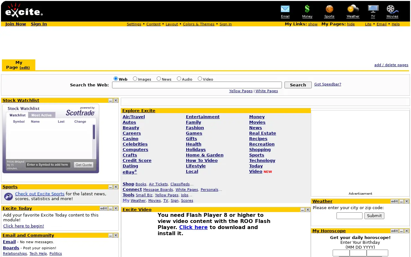Click the Excite Sports helmet icon
411x257 pixels.
8,196
